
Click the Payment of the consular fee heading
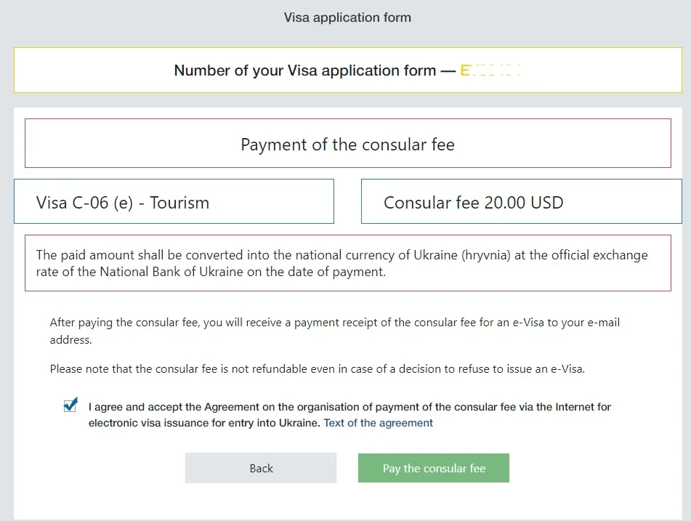348,144
